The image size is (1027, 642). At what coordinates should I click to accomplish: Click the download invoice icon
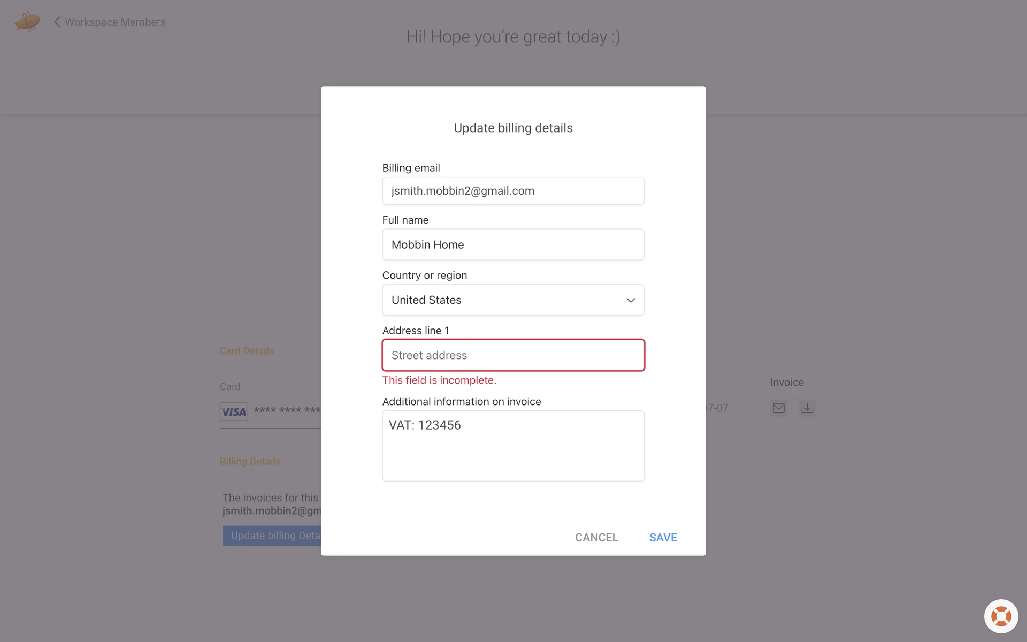click(807, 408)
